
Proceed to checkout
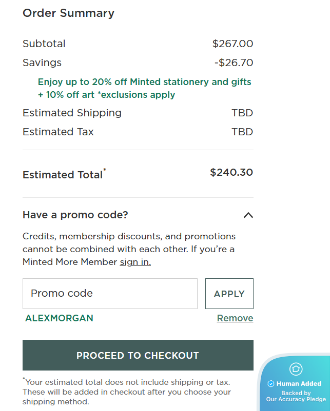pos(138,355)
